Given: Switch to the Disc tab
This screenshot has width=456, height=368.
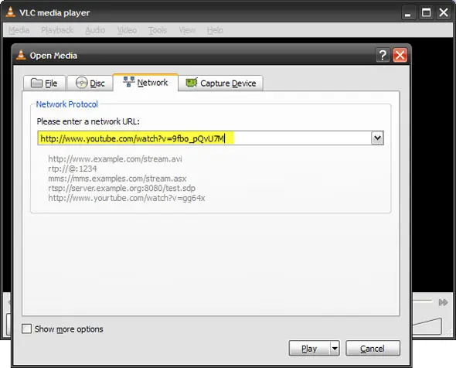Looking at the screenshot, I should click(90, 83).
